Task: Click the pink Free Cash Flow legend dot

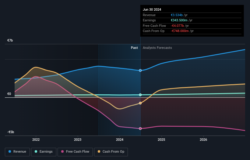Action: [62, 151]
